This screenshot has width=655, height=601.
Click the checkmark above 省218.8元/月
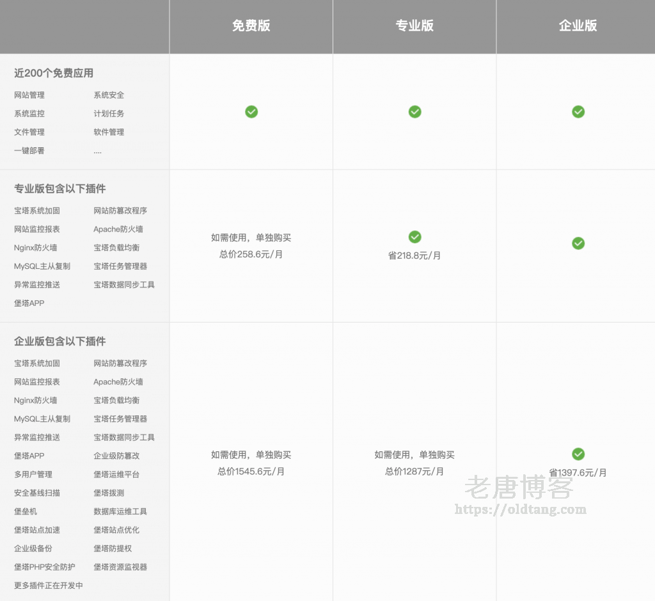tap(414, 237)
